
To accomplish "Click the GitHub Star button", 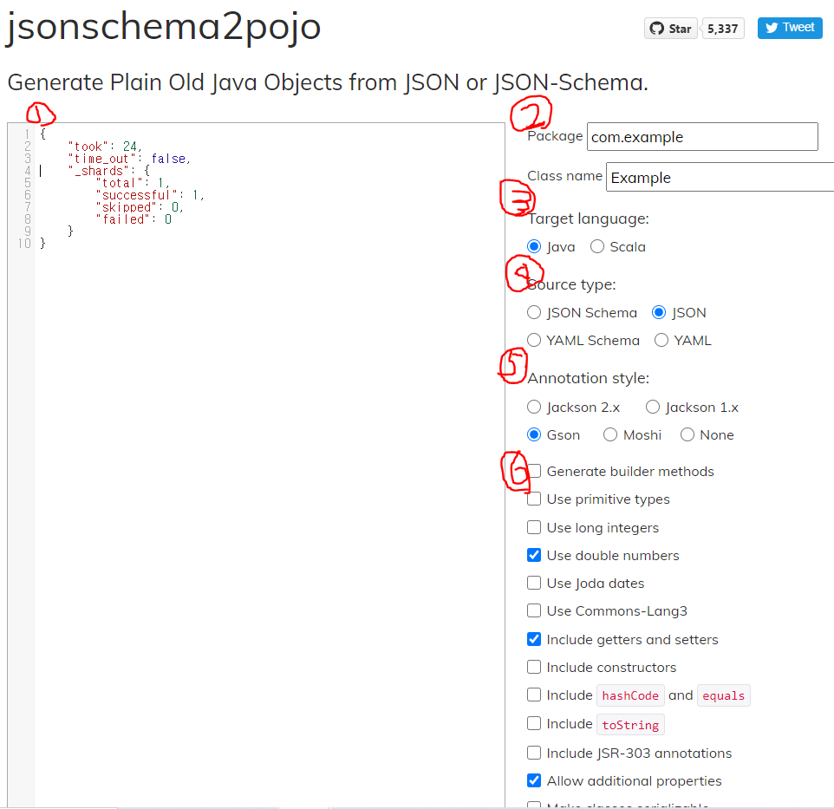I will (x=670, y=29).
